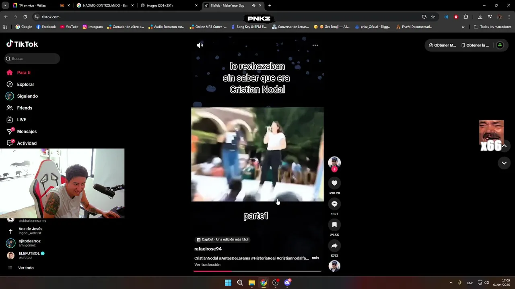Open the creator's profile avatar beside the video
Screen dimensions: 515x289
coord(334,162)
